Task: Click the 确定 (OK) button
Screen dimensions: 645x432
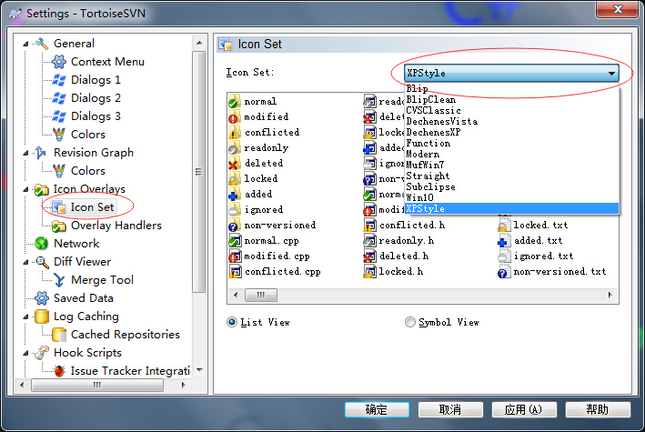Action: click(x=377, y=409)
